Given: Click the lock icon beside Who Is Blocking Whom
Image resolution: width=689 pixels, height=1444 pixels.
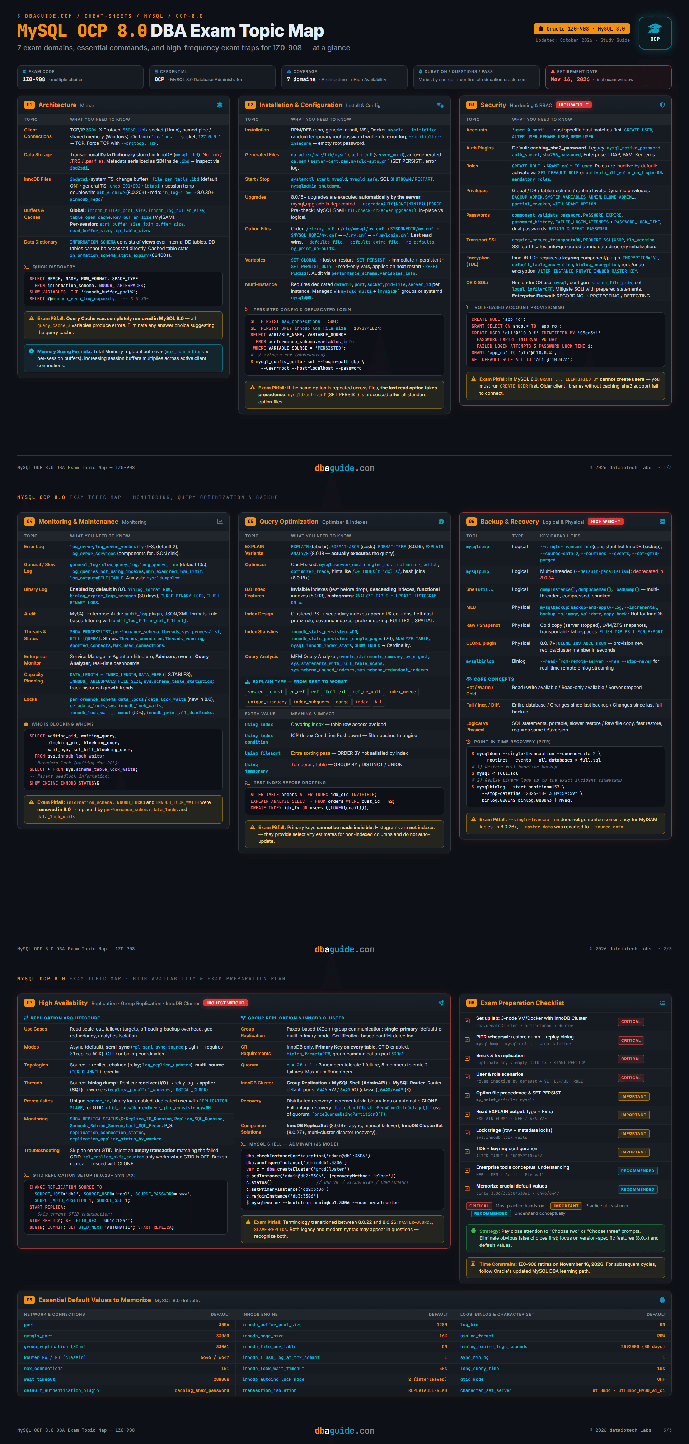Looking at the screenshot, I should tap(26, 724).
